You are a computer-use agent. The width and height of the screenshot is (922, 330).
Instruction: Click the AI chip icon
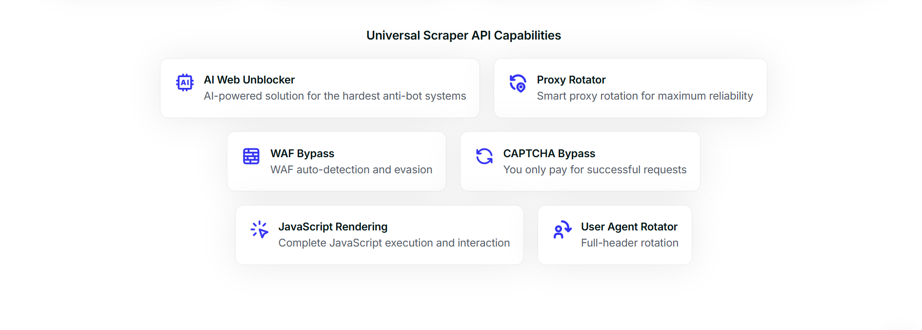coord(185,82)
